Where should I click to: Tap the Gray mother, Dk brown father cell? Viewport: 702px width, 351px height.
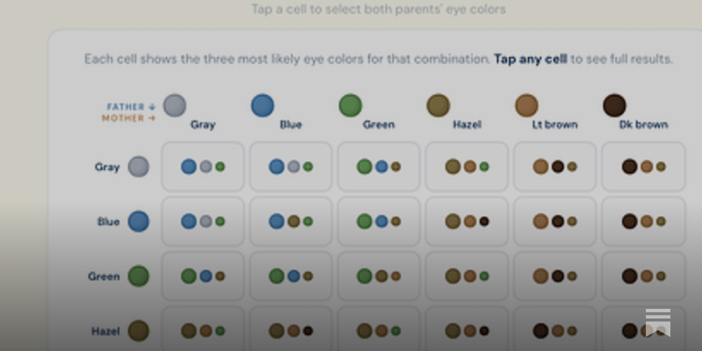tap(643, 167)
